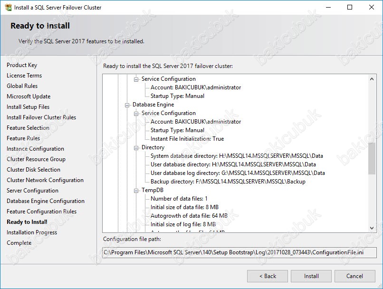
Task: Select the Account row directly below the topmost Service Configuration node
Action: [x=196, y=87]
